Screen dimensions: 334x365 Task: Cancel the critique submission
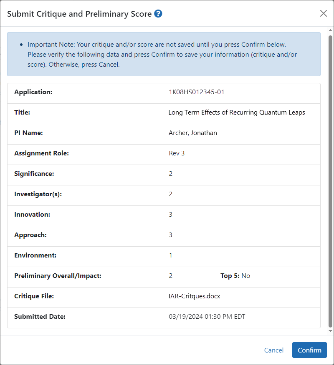point(273,350)
